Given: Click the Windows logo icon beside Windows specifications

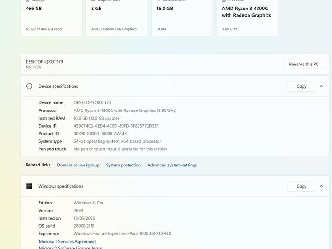Looking at the screenshot, I should coord(29,186).
